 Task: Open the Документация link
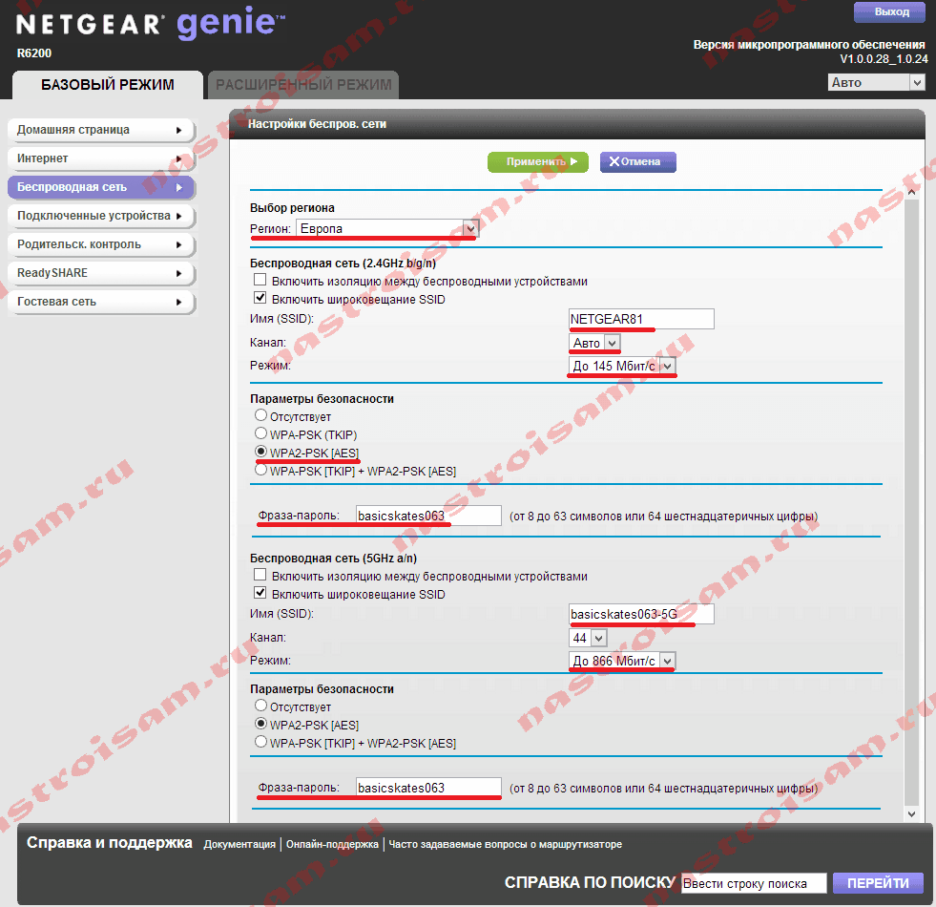[x=239, y=844]
